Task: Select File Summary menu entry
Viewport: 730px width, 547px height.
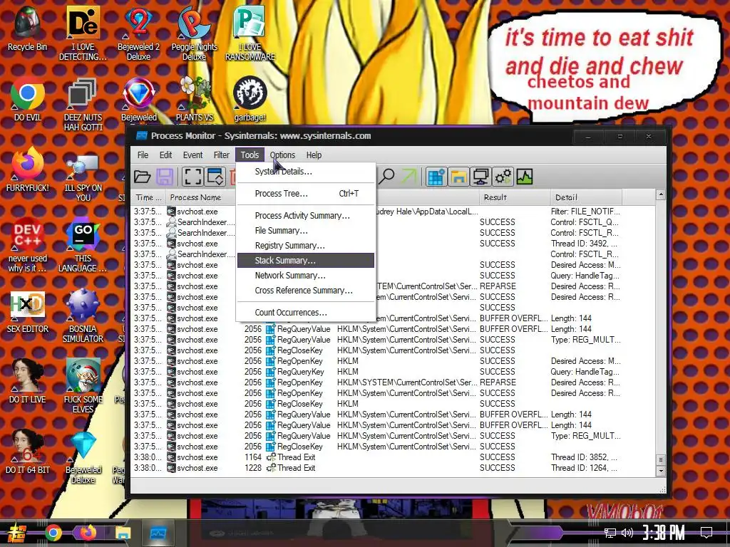Action: point(305,230)
